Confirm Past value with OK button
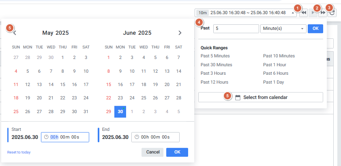The width and height of the screenshot is (341, 166). point(315,29)
